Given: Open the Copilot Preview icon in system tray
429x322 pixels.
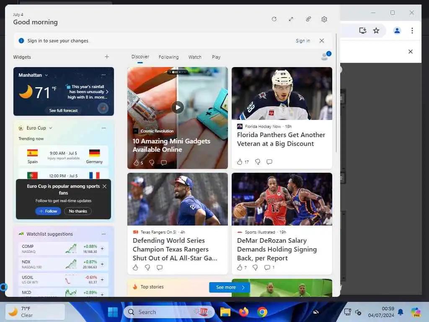Looking at the screenshot, I should 416,312.
